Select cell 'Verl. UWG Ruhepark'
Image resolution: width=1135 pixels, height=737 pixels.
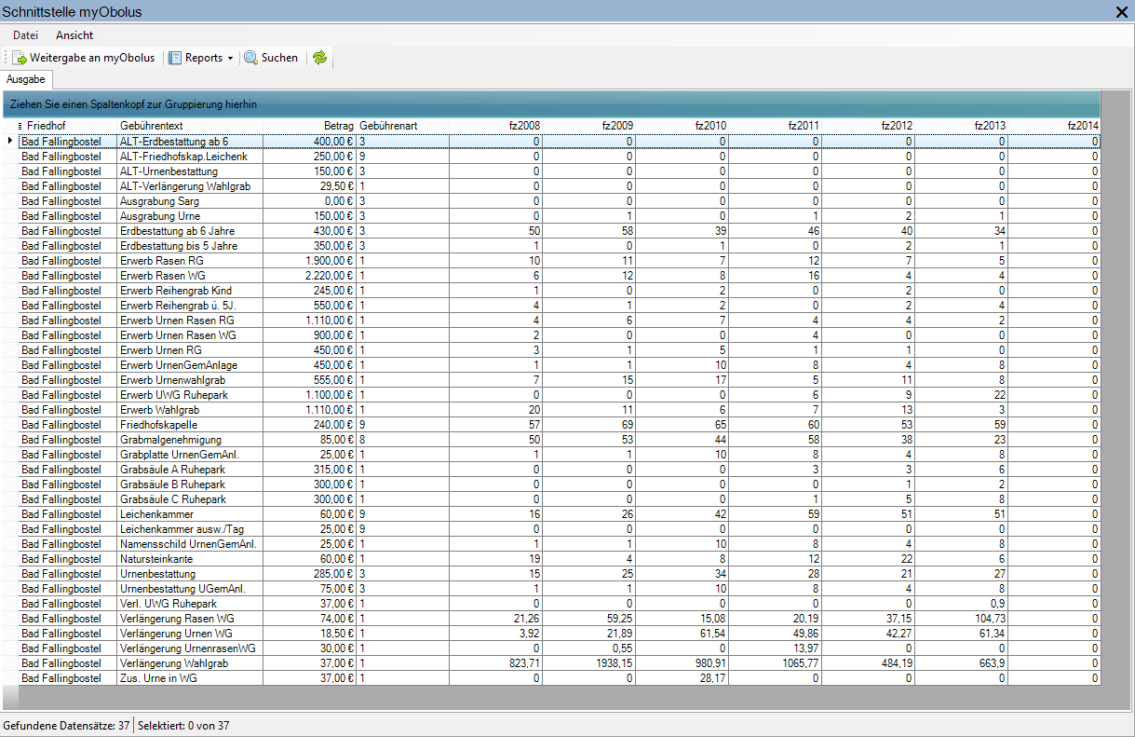[x=190, y=604]
